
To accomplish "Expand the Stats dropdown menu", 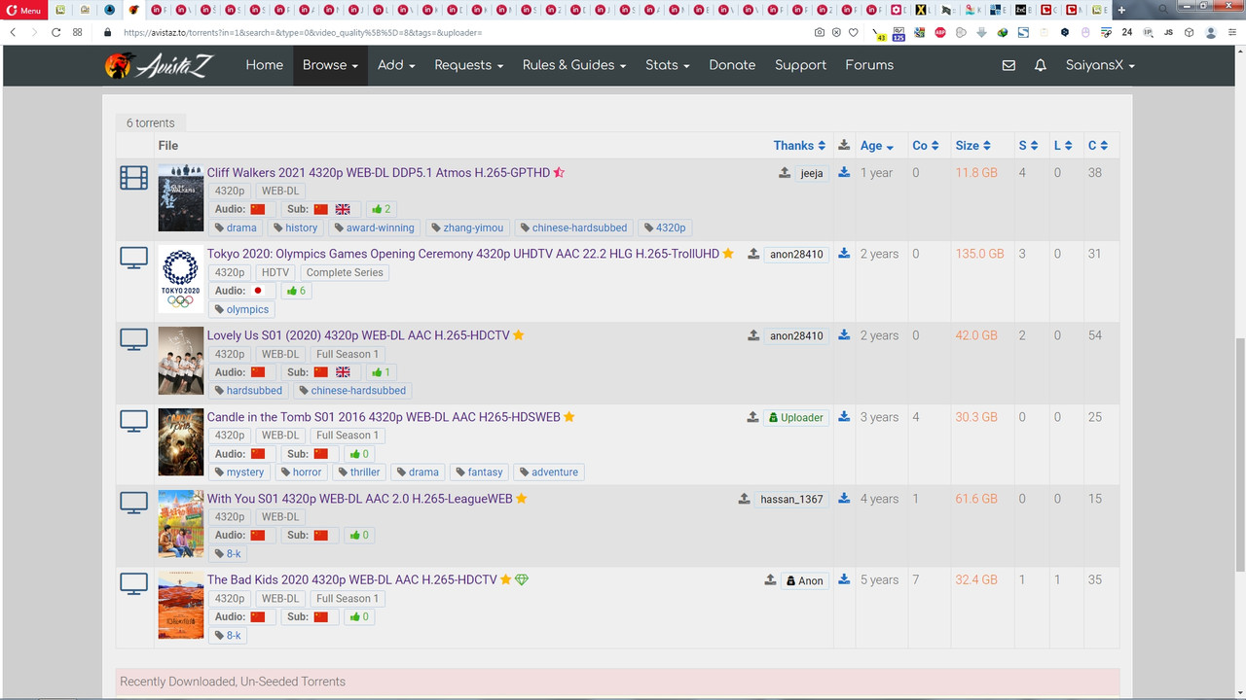I will tap(668, 65).
